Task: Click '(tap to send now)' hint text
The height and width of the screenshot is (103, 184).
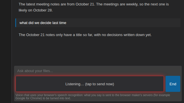Action: tap(99, 84)
